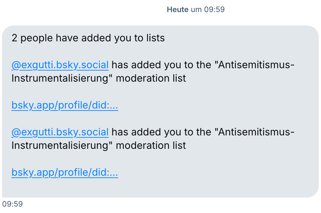Click the word "lists" in the headline
This screenshot has height=213, width=321.
(x=155, y=38)
